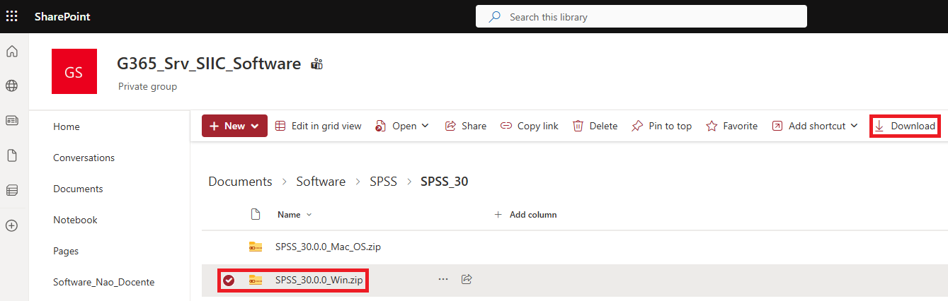Expand the Open dropdown menu
The height and width of the screenshot is (301, 948).
click(x=402, y=126)
